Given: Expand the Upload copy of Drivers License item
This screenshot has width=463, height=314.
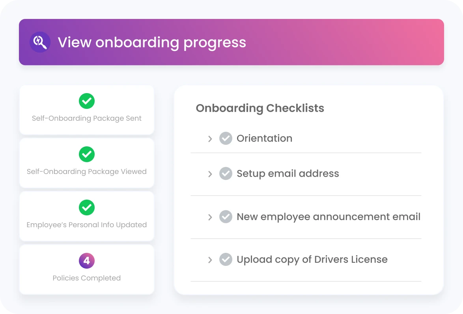Looking at the screenshot, I should pyautogui.click(x=210, y=259).
